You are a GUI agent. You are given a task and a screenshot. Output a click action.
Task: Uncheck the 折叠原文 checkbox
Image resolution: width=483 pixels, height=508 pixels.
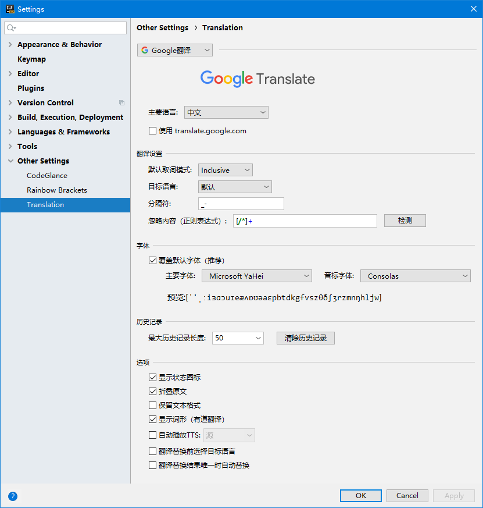tap(152, 392)
